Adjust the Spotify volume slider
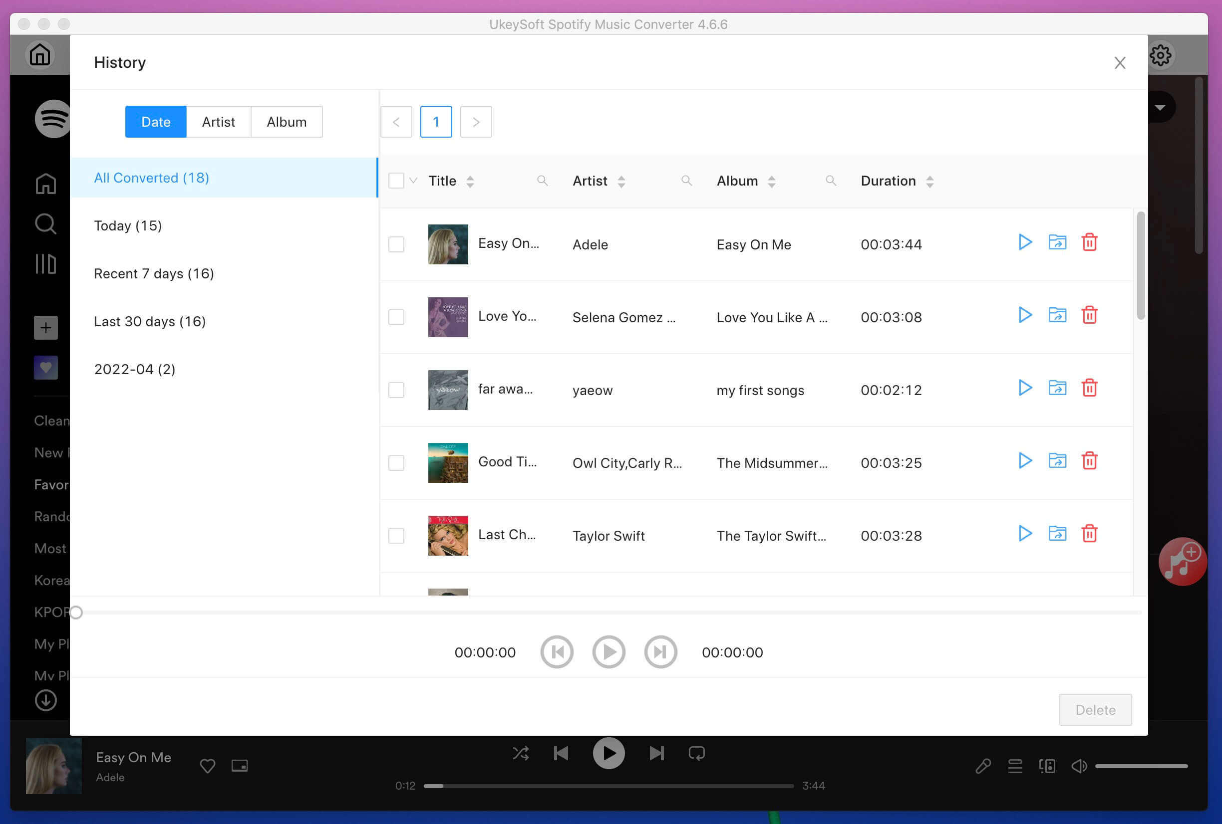Screen dimensions: 1222x824 [1141, 766]
